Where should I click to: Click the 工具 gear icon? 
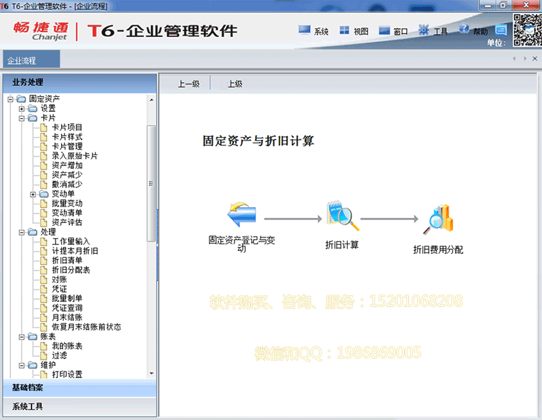423,30
